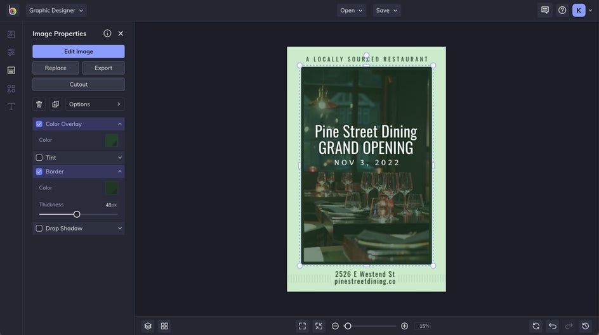Click the zoom in plus icon
This screenshot has height=335, width=599.
point(405,326)
